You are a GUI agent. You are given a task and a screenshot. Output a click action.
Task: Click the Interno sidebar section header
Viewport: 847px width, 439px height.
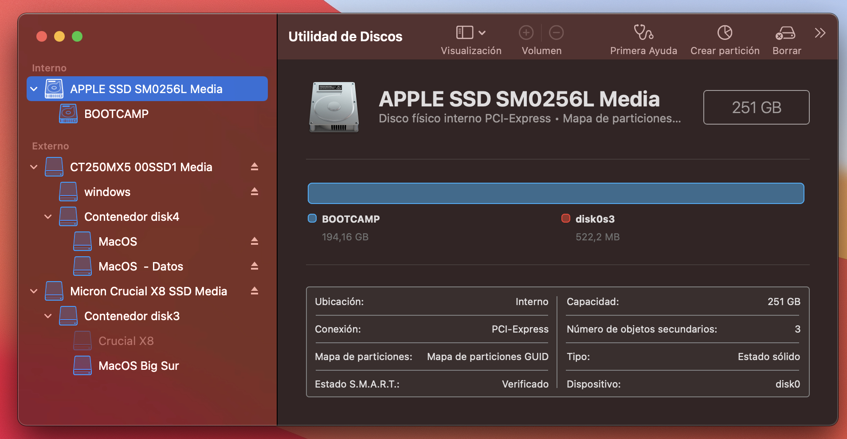point(49,68)
